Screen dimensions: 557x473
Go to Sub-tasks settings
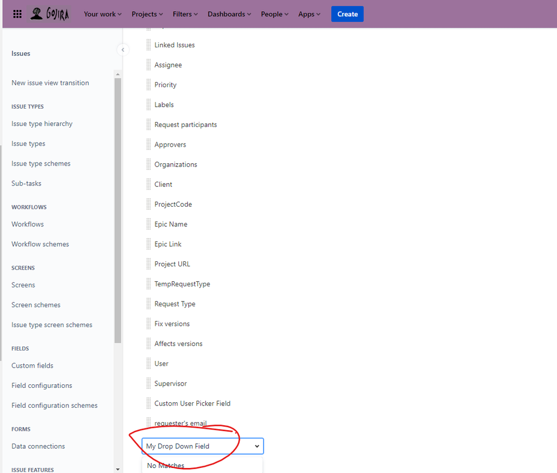pyautogui.click(x=26, y=183)
